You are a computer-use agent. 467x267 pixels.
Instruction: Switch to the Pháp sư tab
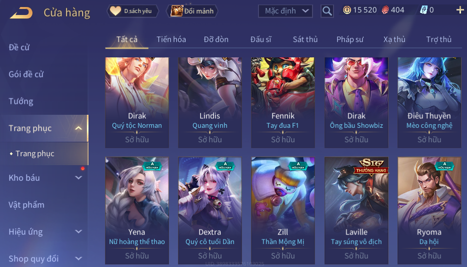pyautogui.click(x=350, y=39)
